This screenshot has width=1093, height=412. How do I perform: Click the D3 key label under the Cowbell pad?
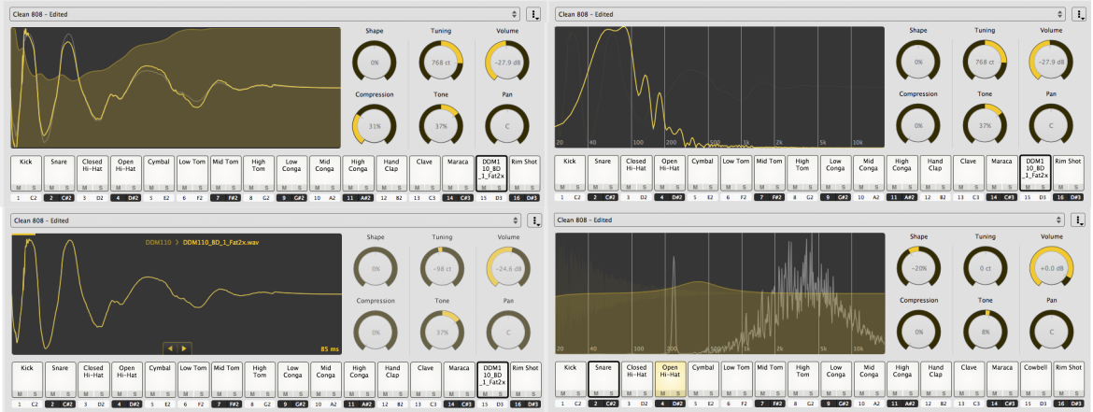pyautogui.click(x=1043, y=404)
